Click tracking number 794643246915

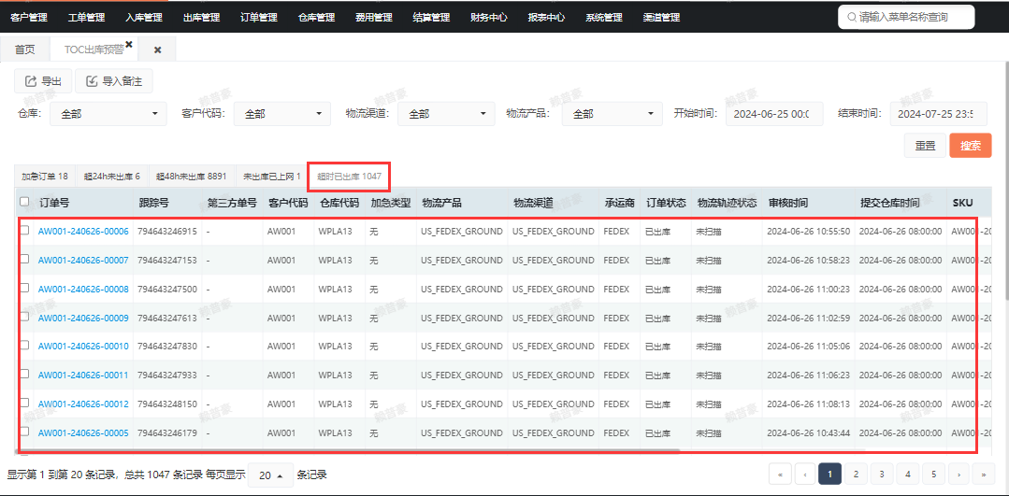click(167, 232)
